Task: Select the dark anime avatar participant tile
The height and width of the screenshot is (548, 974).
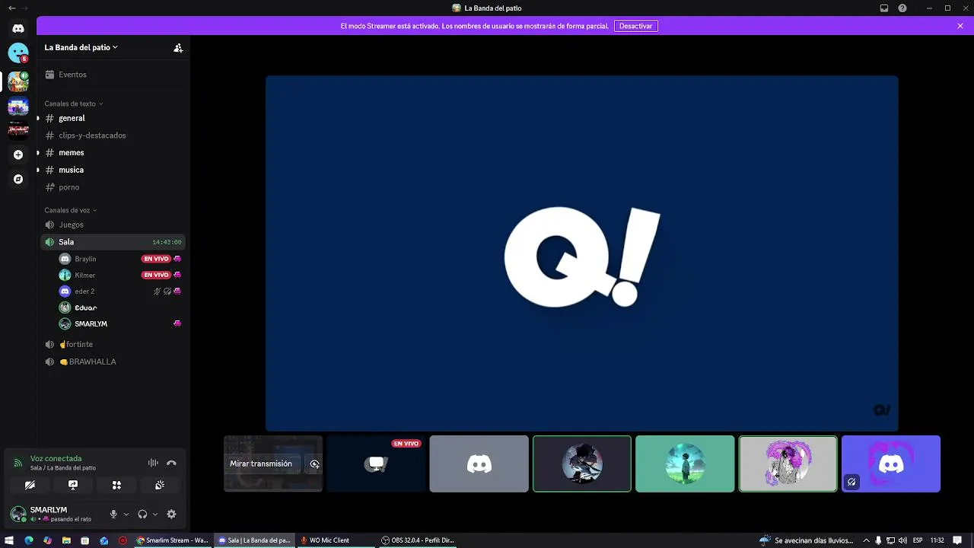Action: coord(582,464)
